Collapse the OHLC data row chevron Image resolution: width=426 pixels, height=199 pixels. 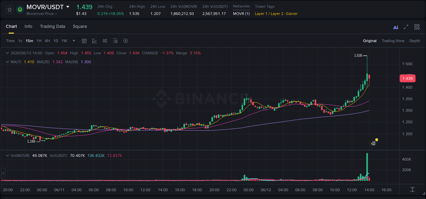pos(7,53)
